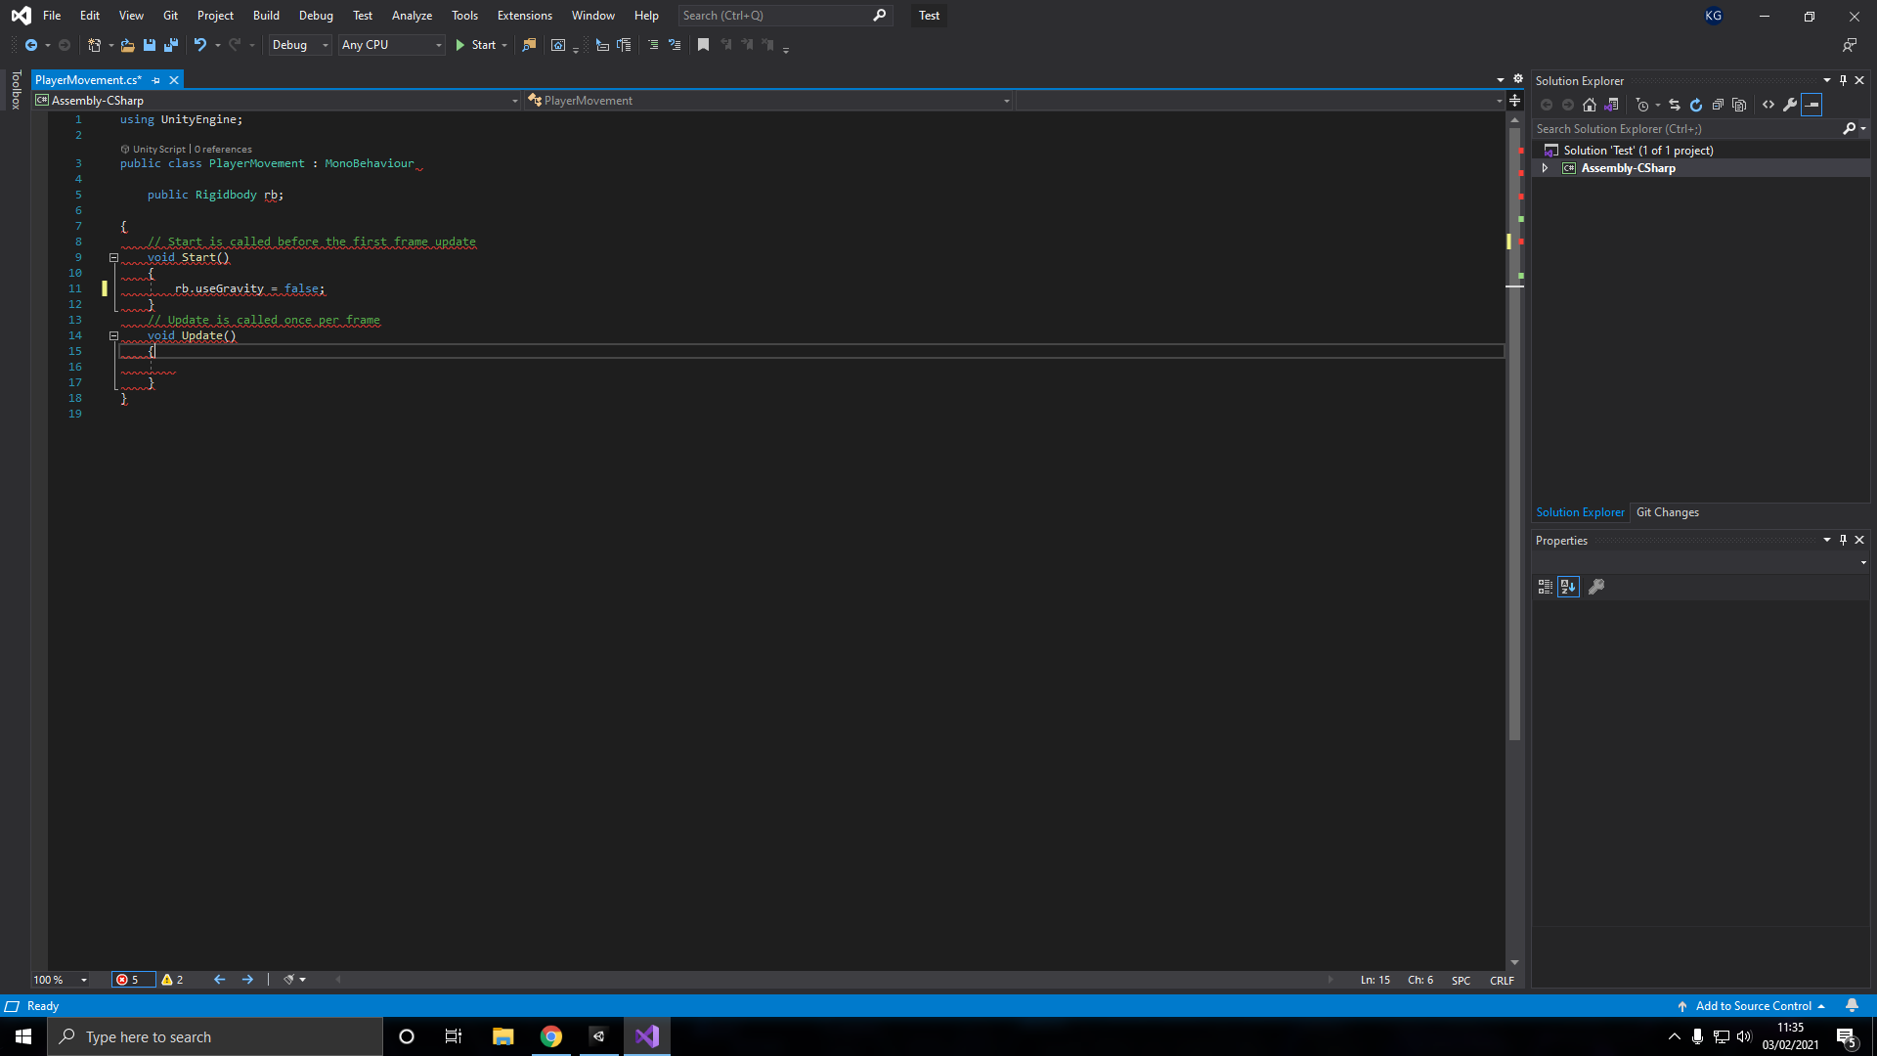Click the code cleanup broom icon in the editor footer

pos(289,980)
